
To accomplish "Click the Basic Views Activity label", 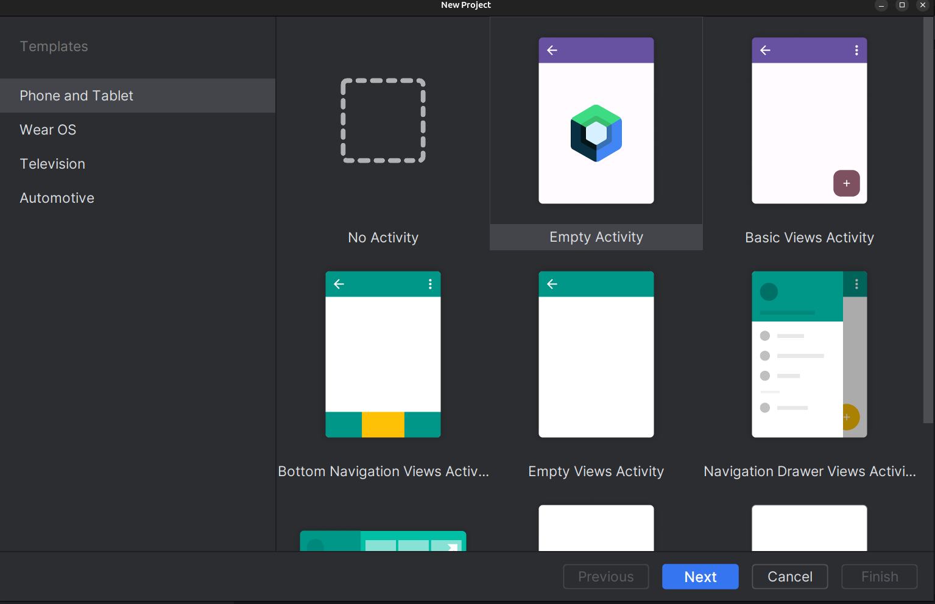I will 810,237.
